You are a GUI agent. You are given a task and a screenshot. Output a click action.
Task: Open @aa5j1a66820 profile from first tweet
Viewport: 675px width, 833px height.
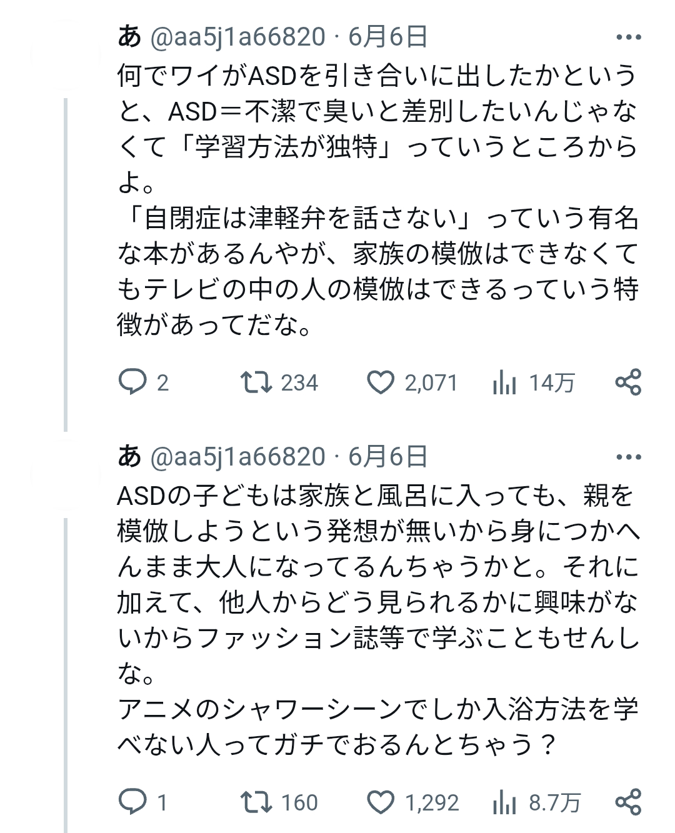pyautogui.click(x=238, y=37)
